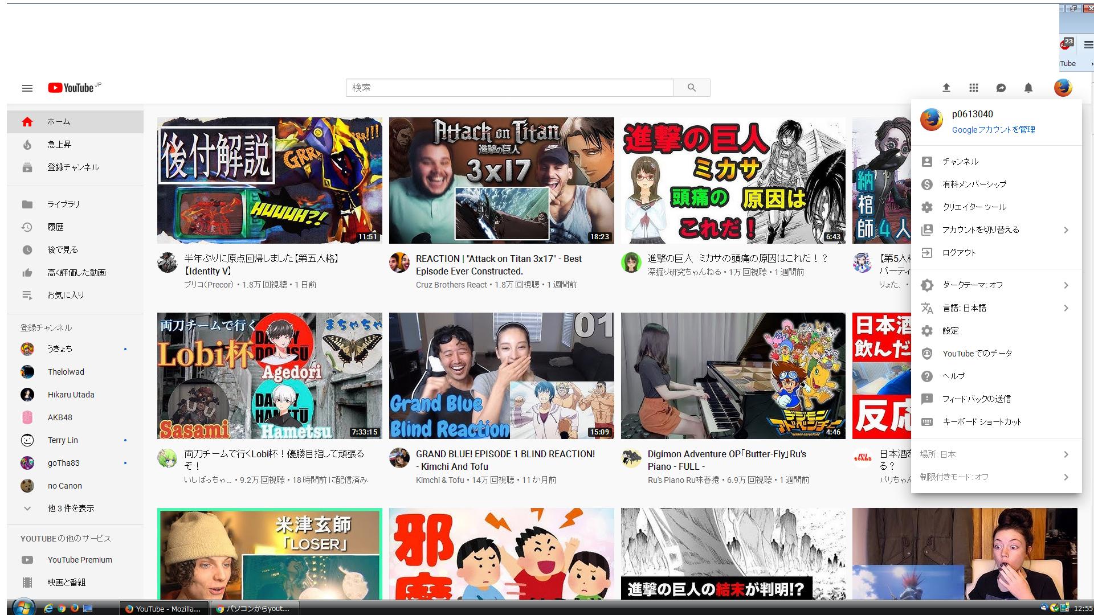1094x615 pixels.
Task: Open 高く評価した動画 liked videos
Action: tap(75, 273)
